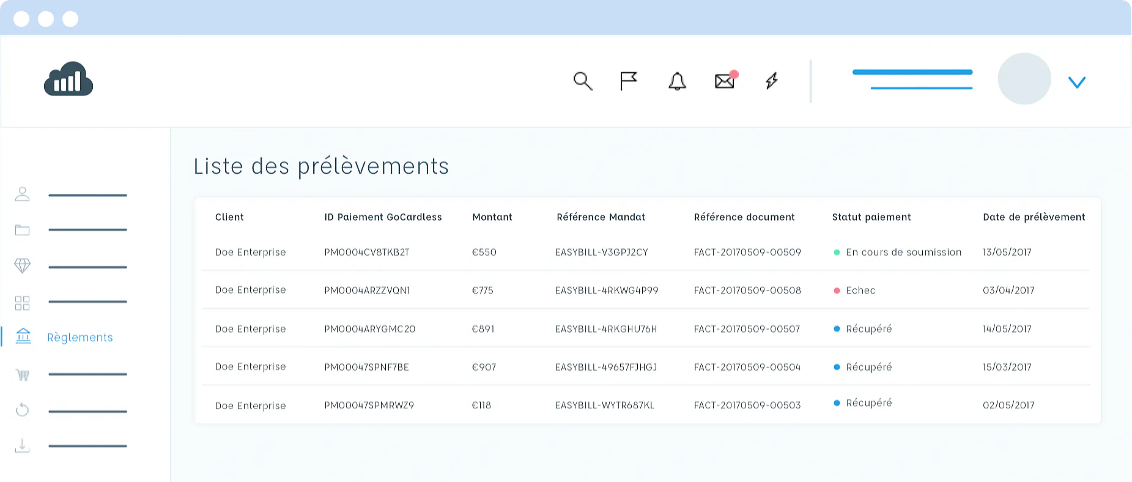Click the Référence document column header
The height and width of the screenshot is (482, 1132).
pos(744,217)
